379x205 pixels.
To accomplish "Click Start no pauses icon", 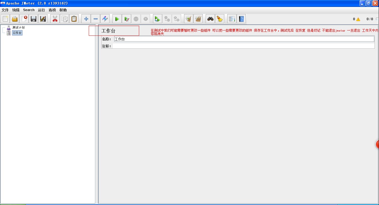I will 126,19.
